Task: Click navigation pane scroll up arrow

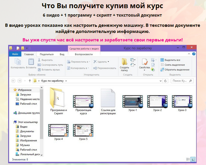Action: pos(41,87)
